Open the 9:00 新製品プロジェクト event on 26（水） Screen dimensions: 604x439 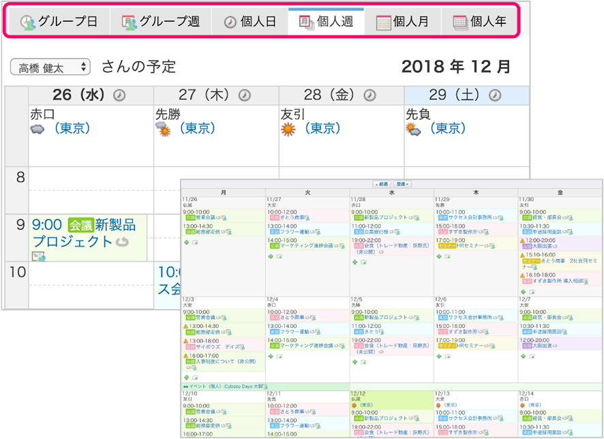[84, 233]
